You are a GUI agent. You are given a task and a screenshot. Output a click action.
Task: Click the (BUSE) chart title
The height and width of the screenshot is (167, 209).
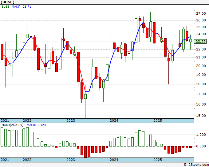7,2
